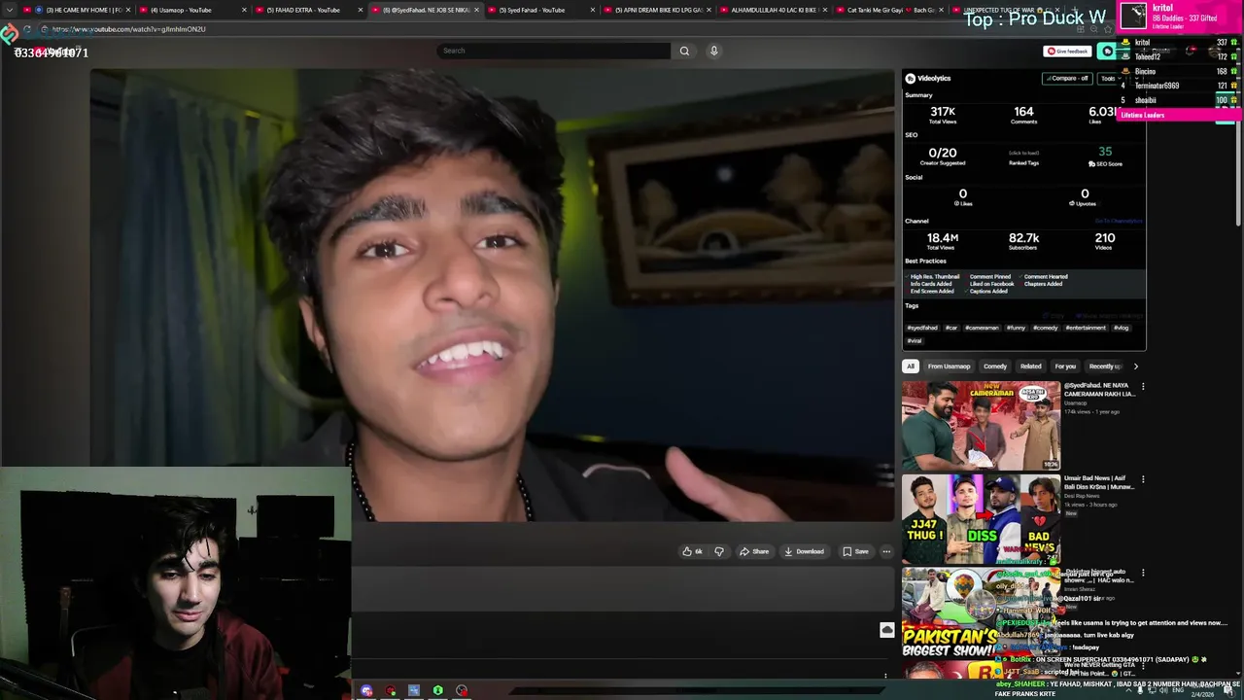Dislike the video with thumbs-down icon
The height and width of the screenshot is (700, 1244).
[719, 551]
